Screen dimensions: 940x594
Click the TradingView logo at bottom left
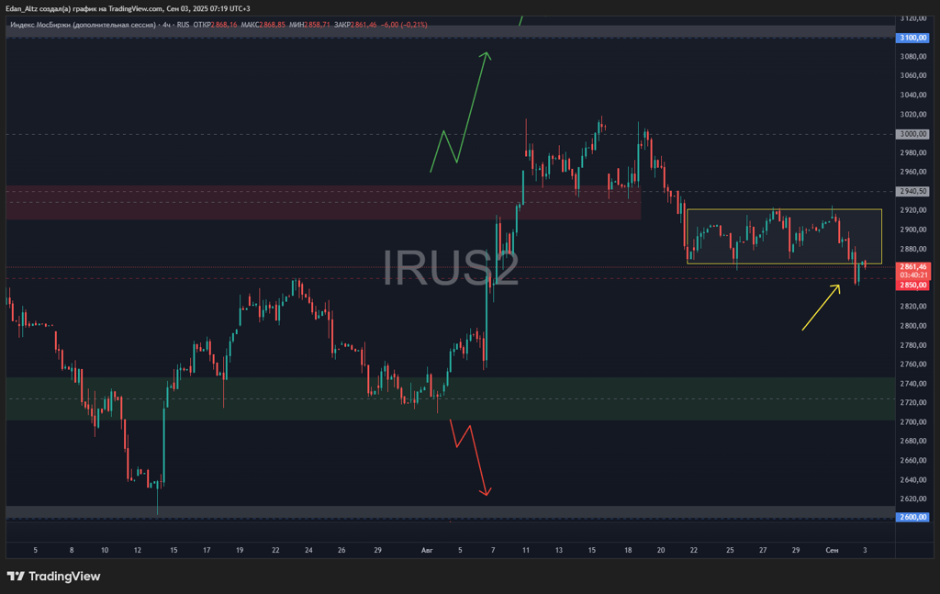click(53, 576)
